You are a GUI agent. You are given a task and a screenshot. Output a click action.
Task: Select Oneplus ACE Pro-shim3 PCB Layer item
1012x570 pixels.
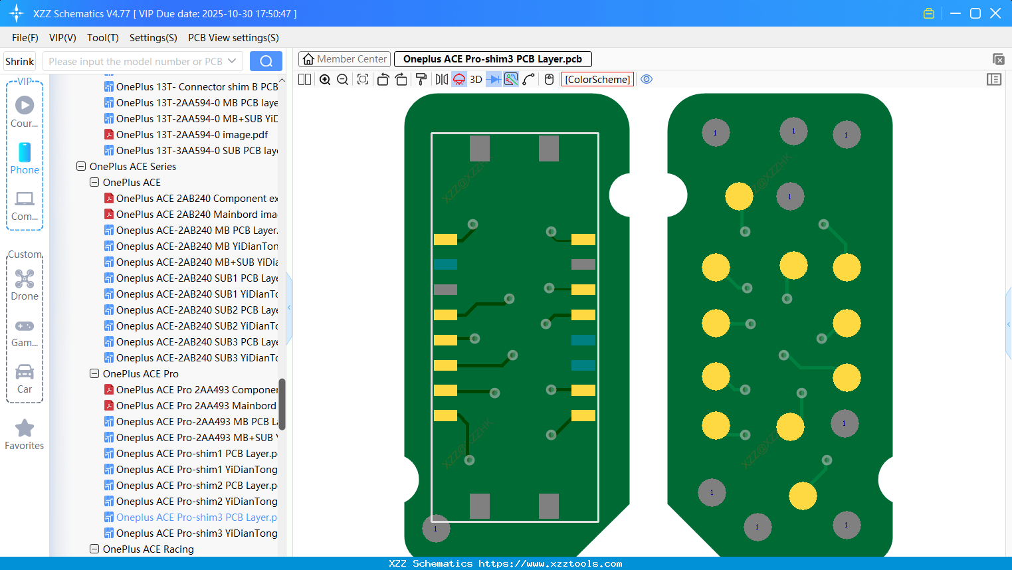tap(191, 517)
